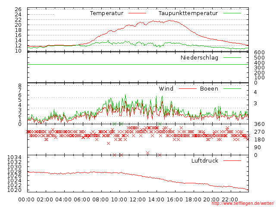The width and height of the screenshot is (276, 207).
Task: Click the green Niederschlag legend line
Action: click(232, 57)
